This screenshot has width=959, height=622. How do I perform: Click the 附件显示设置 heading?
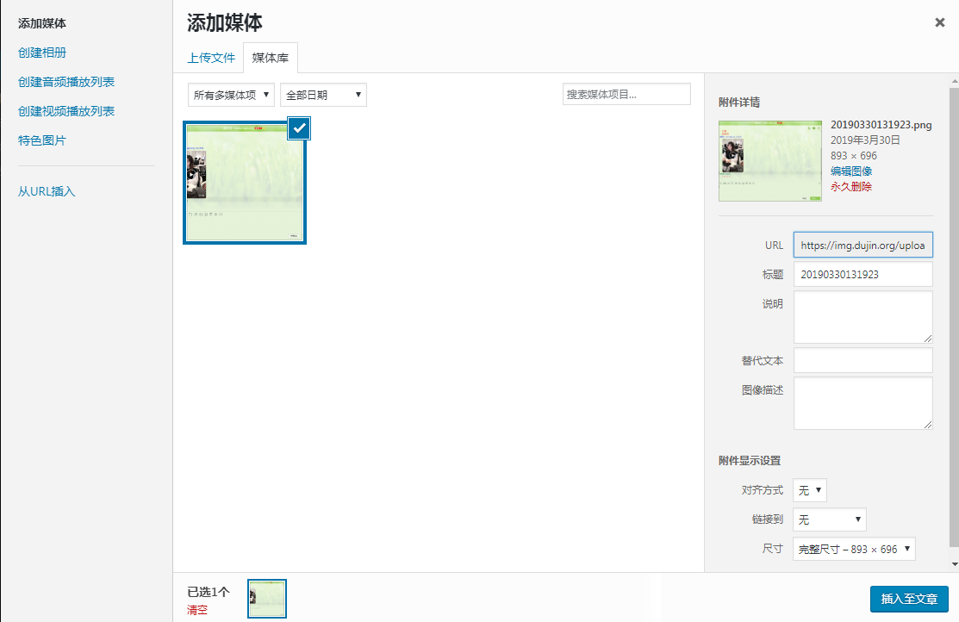click(x=750, y=461)
